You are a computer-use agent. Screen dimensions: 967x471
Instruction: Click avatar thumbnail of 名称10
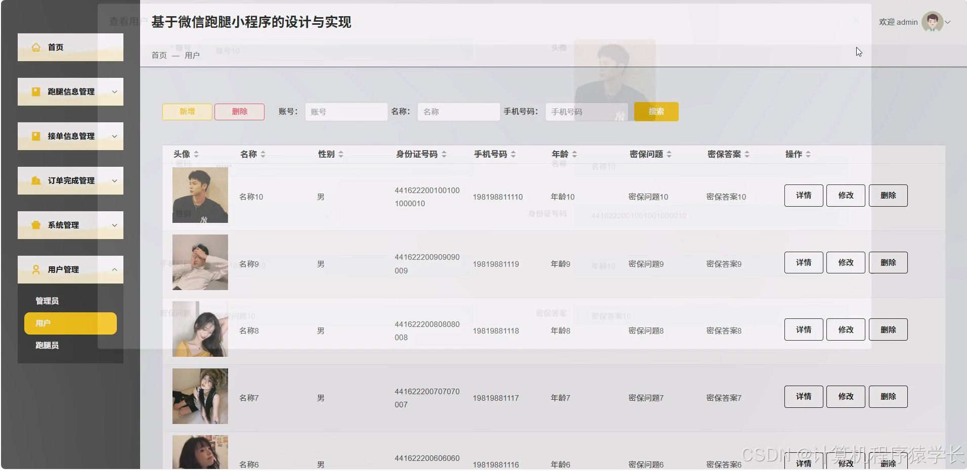point(200,195)
